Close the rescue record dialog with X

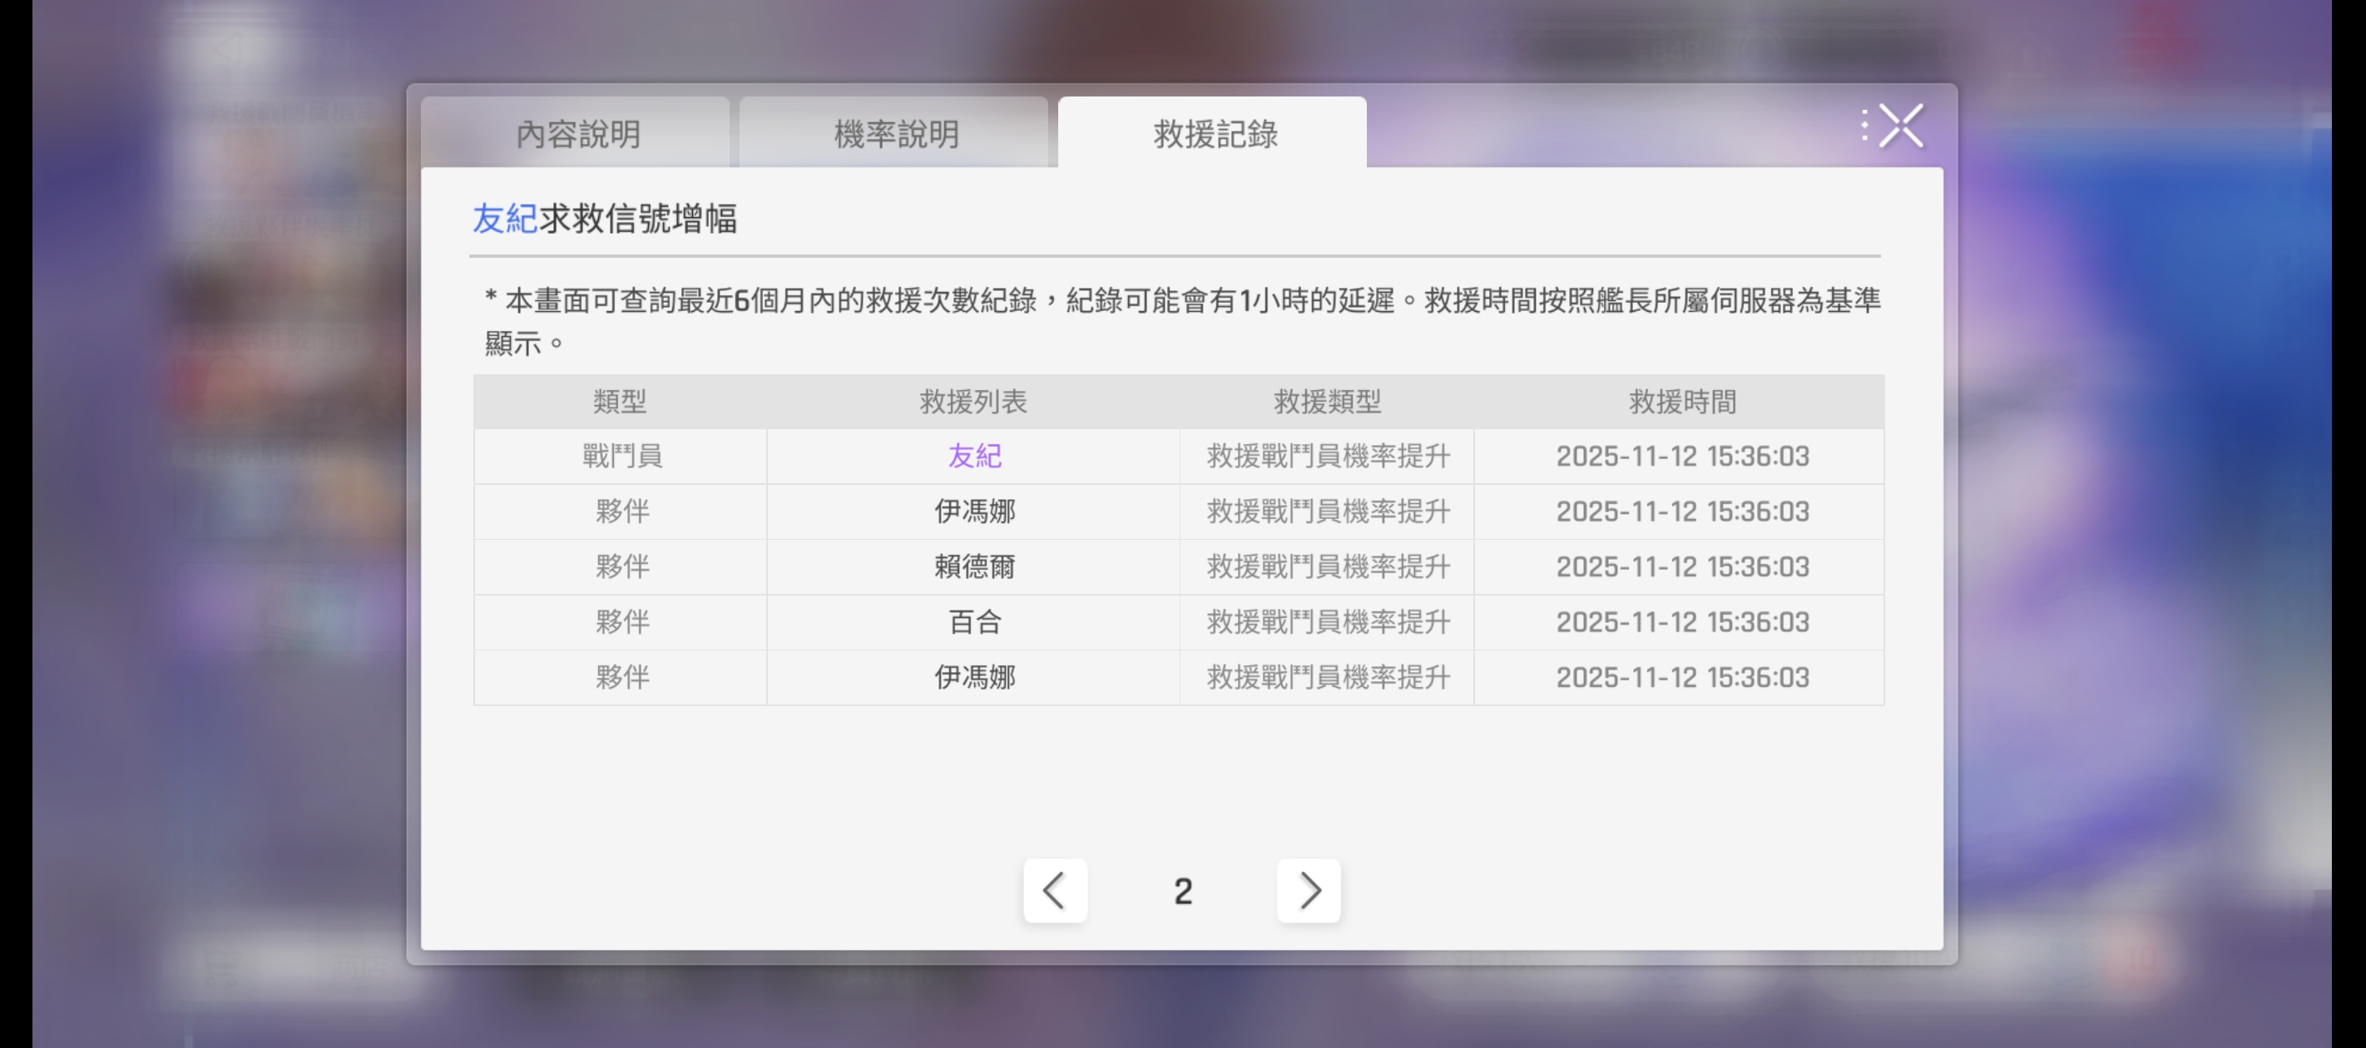click(1899, 126)
